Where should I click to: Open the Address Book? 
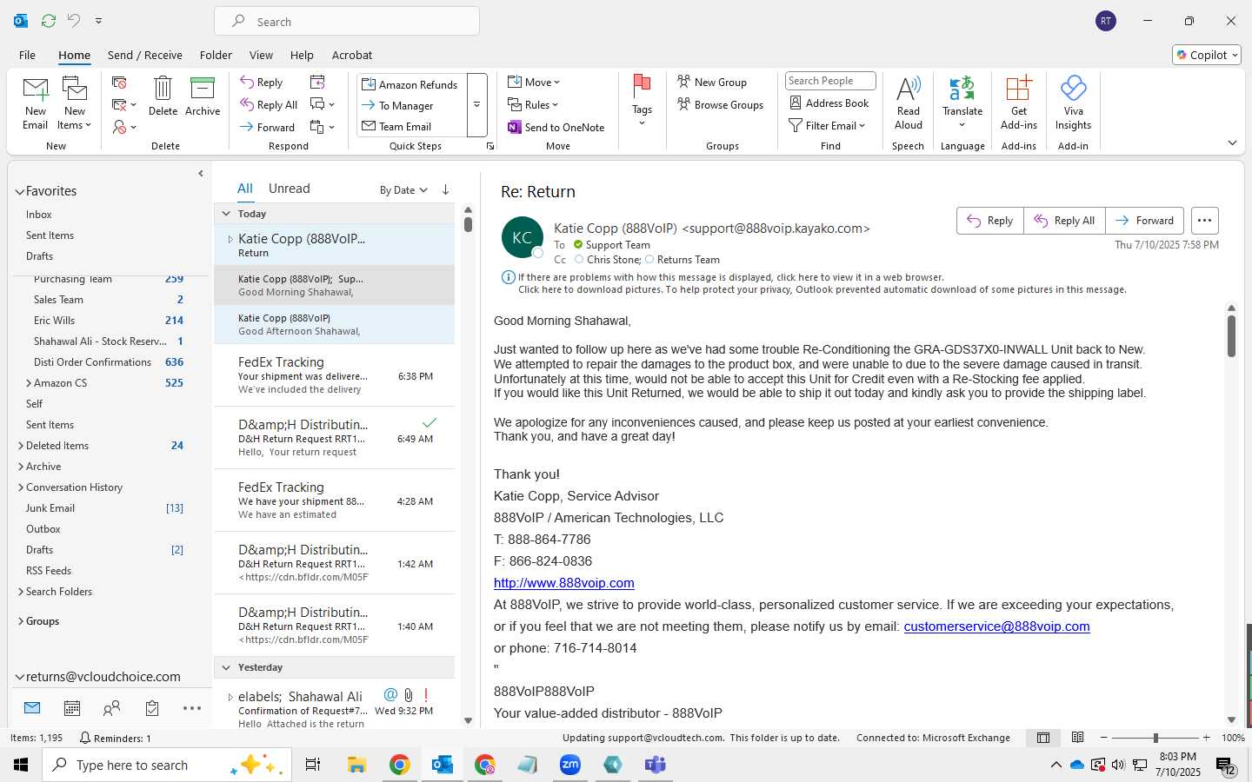[829, 103]
